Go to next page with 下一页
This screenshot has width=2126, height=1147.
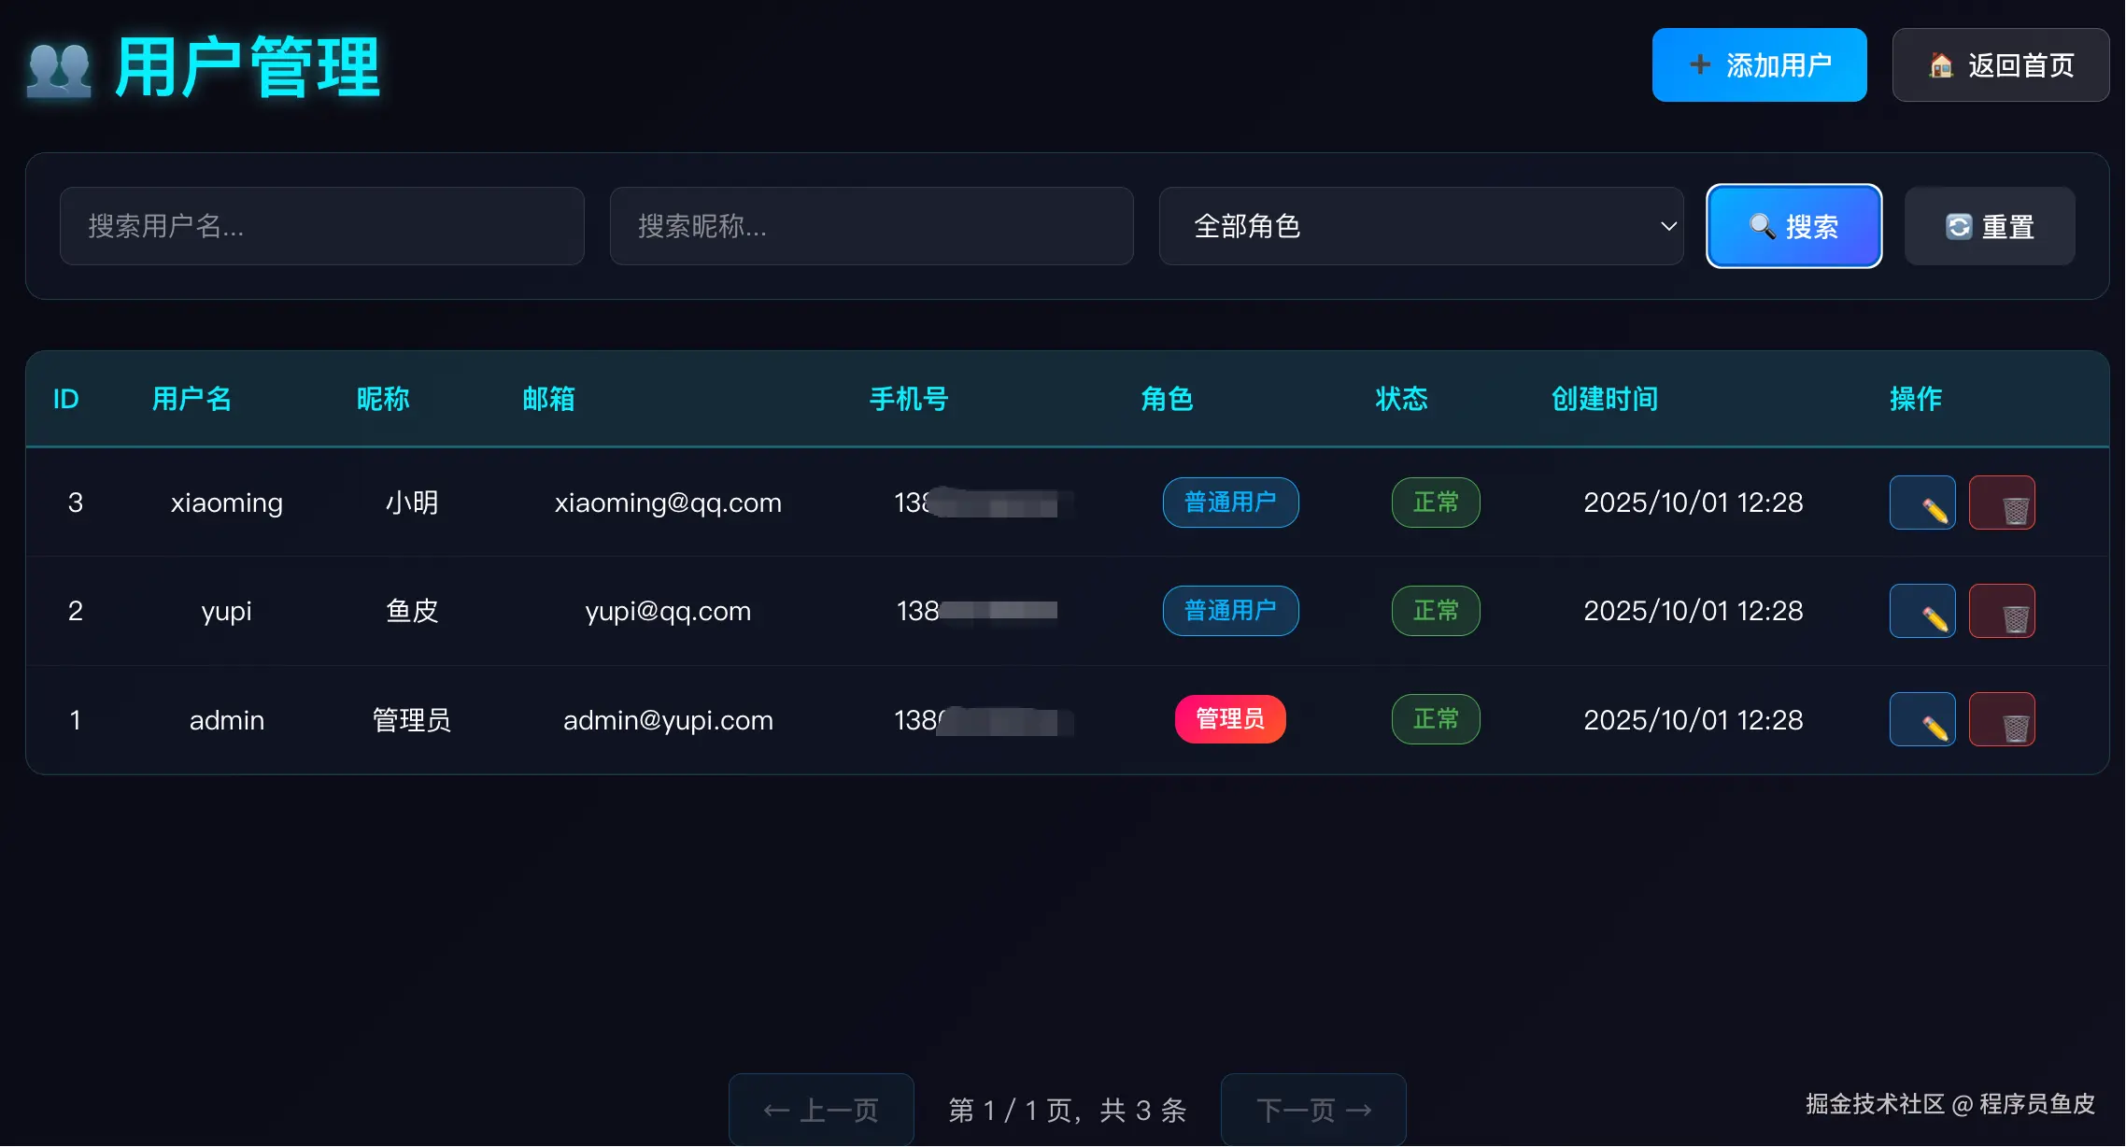point(1313,1110)
